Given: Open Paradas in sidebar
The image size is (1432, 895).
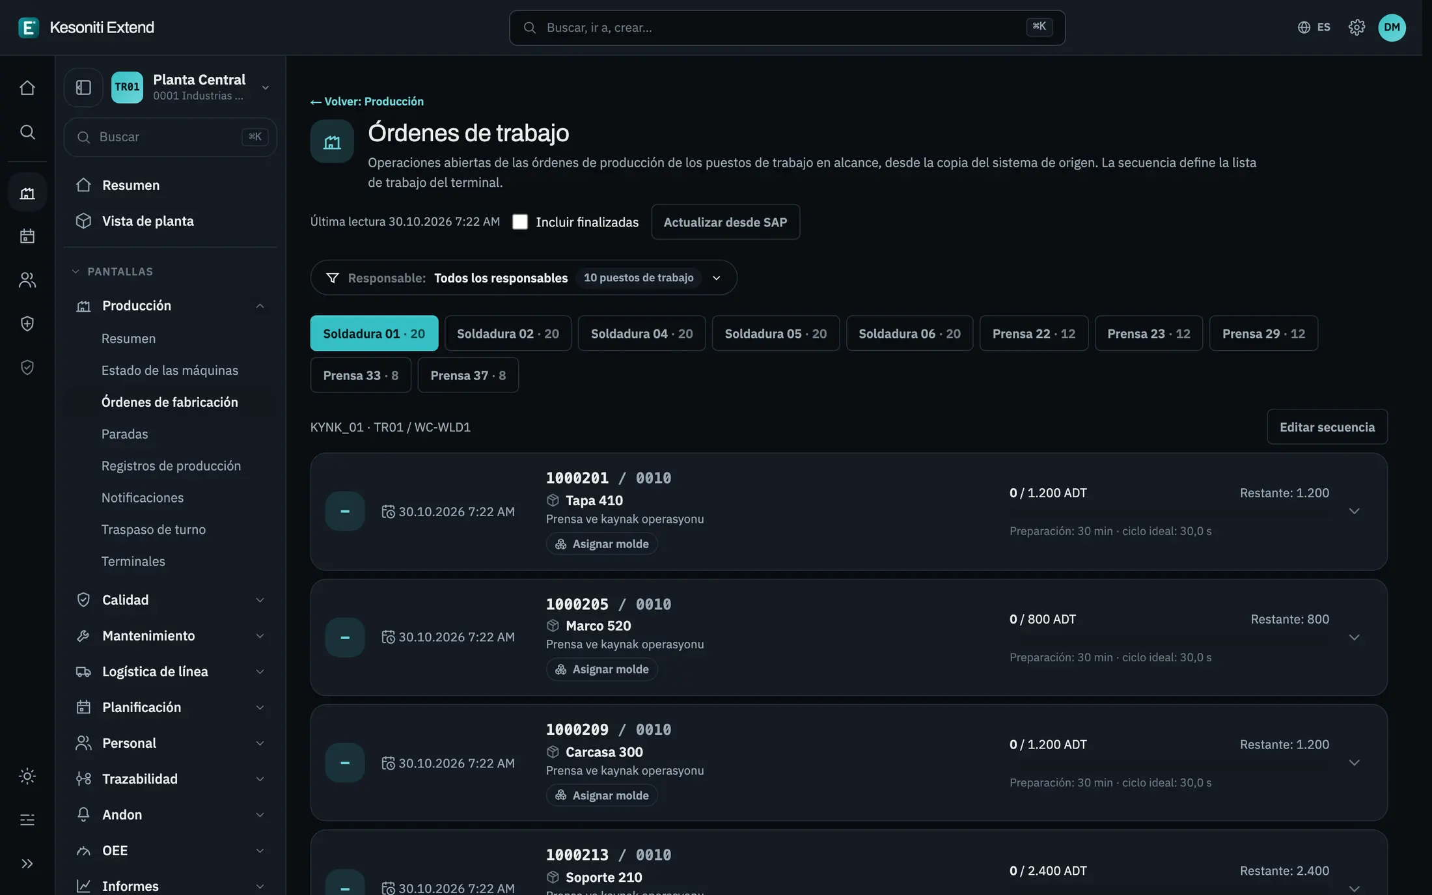Looking at the screenshot, I should tap(124, 434).
